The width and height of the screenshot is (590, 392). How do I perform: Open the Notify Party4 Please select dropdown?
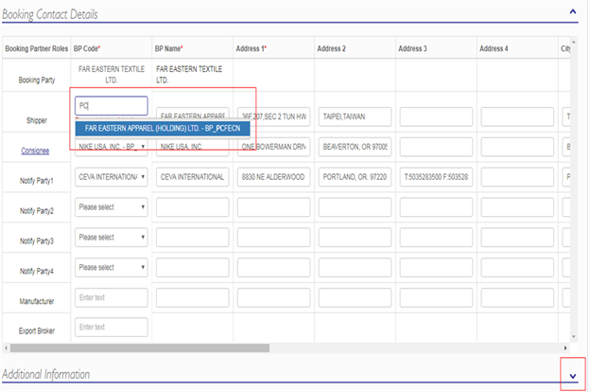coord(112,267)
